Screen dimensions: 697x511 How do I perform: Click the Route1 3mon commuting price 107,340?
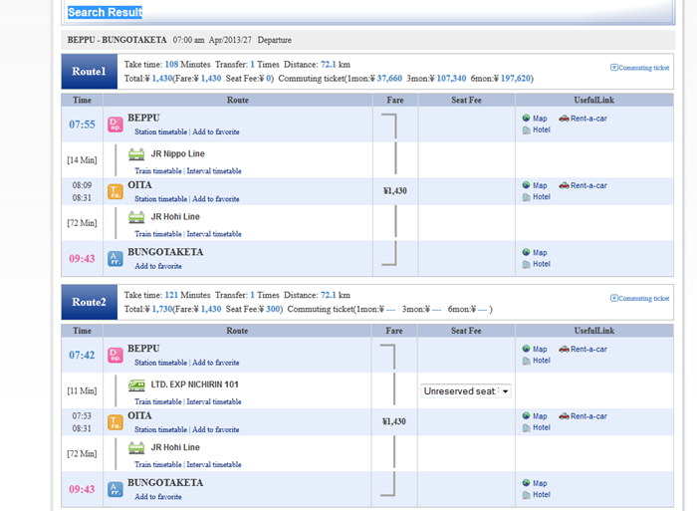point(451,79)
